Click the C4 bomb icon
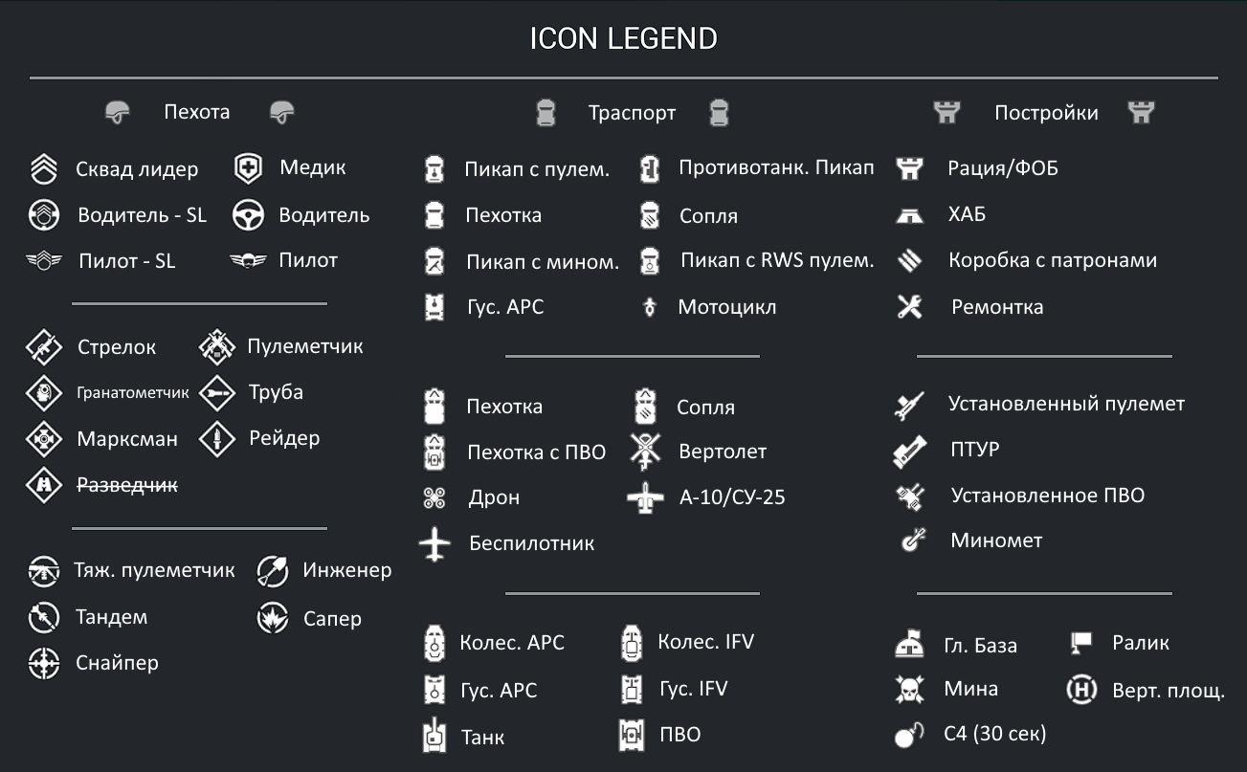1247x772 pixels. (908, 734)
